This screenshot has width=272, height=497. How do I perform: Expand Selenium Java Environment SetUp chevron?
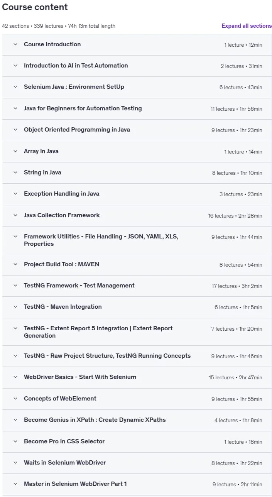tap(15, 87)
